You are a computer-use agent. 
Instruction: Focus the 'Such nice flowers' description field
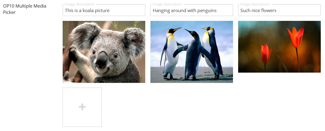point(279,10)
